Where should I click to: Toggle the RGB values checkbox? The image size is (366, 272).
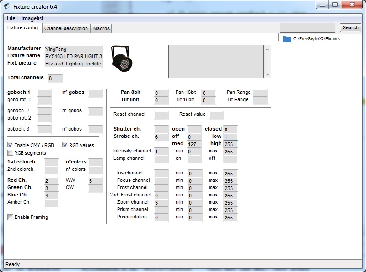click(x=65, y=145)
